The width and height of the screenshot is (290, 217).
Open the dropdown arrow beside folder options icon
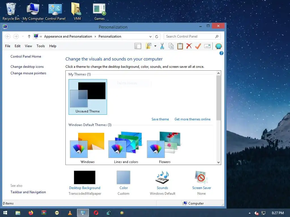pos(155,46)
